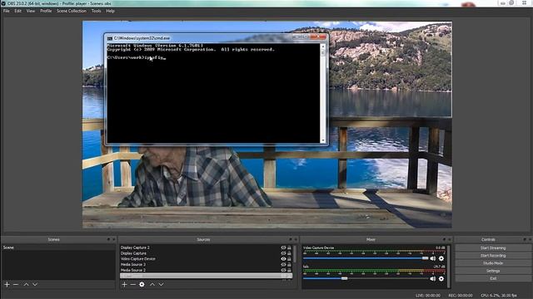
Task: Mute the -29.7 dB mixer track speaker
Action: [x=433, y=279]
